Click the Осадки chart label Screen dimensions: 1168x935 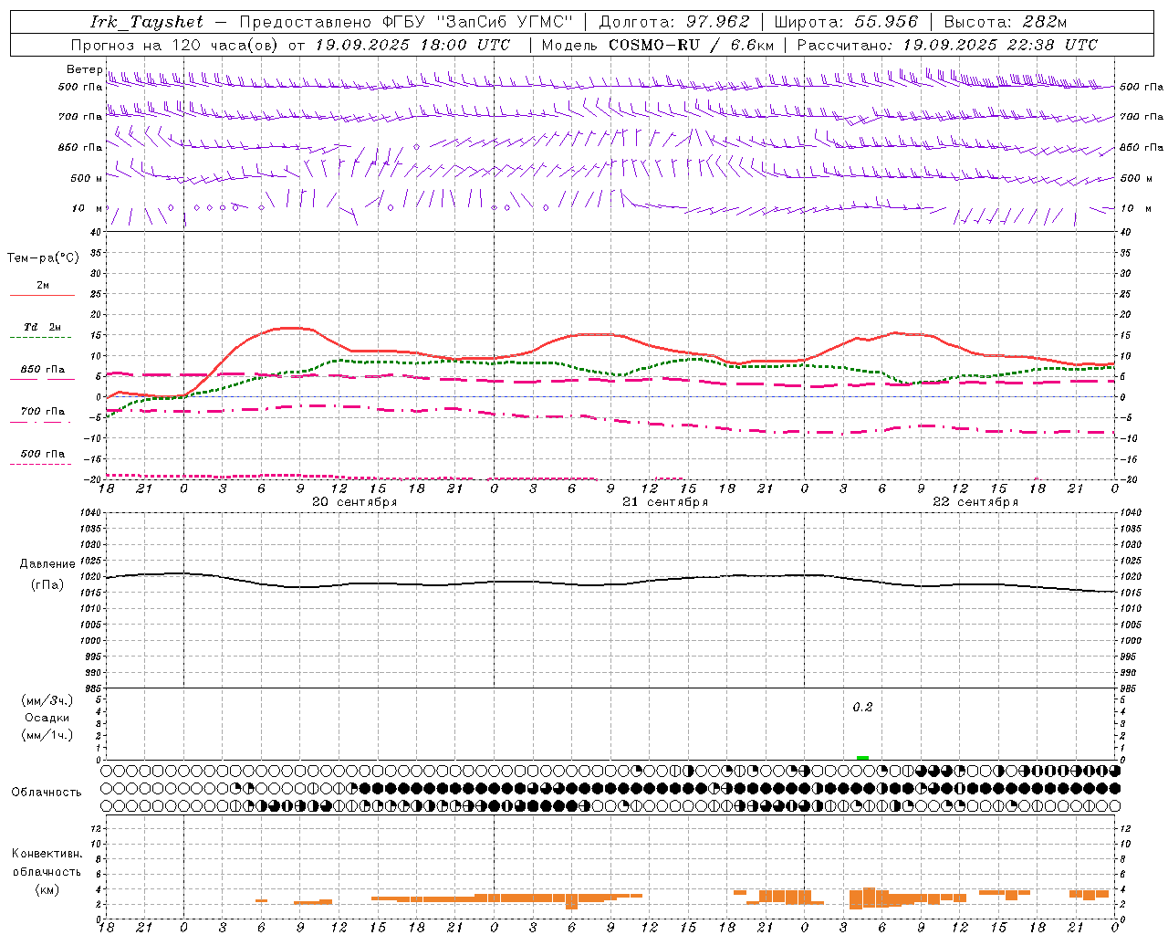click(47, 718)
